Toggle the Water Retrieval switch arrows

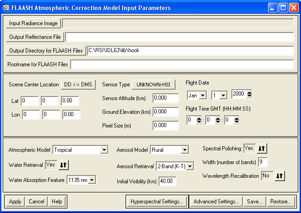point(63,165)
